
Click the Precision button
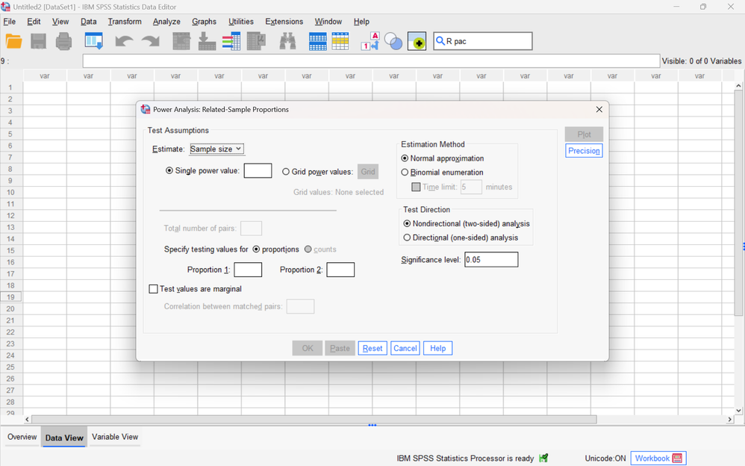point(584,151)
